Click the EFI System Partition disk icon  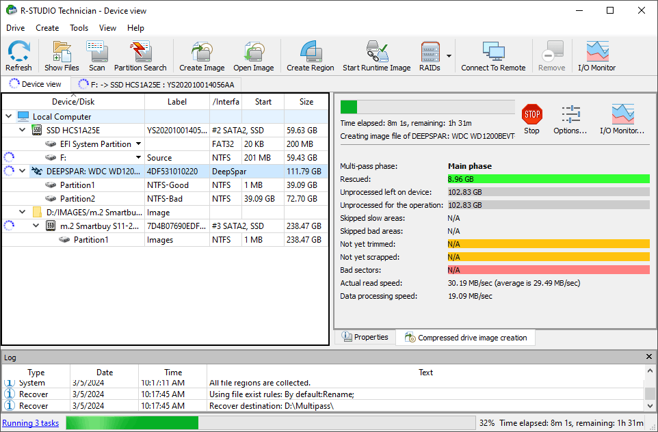click(51, 144)
